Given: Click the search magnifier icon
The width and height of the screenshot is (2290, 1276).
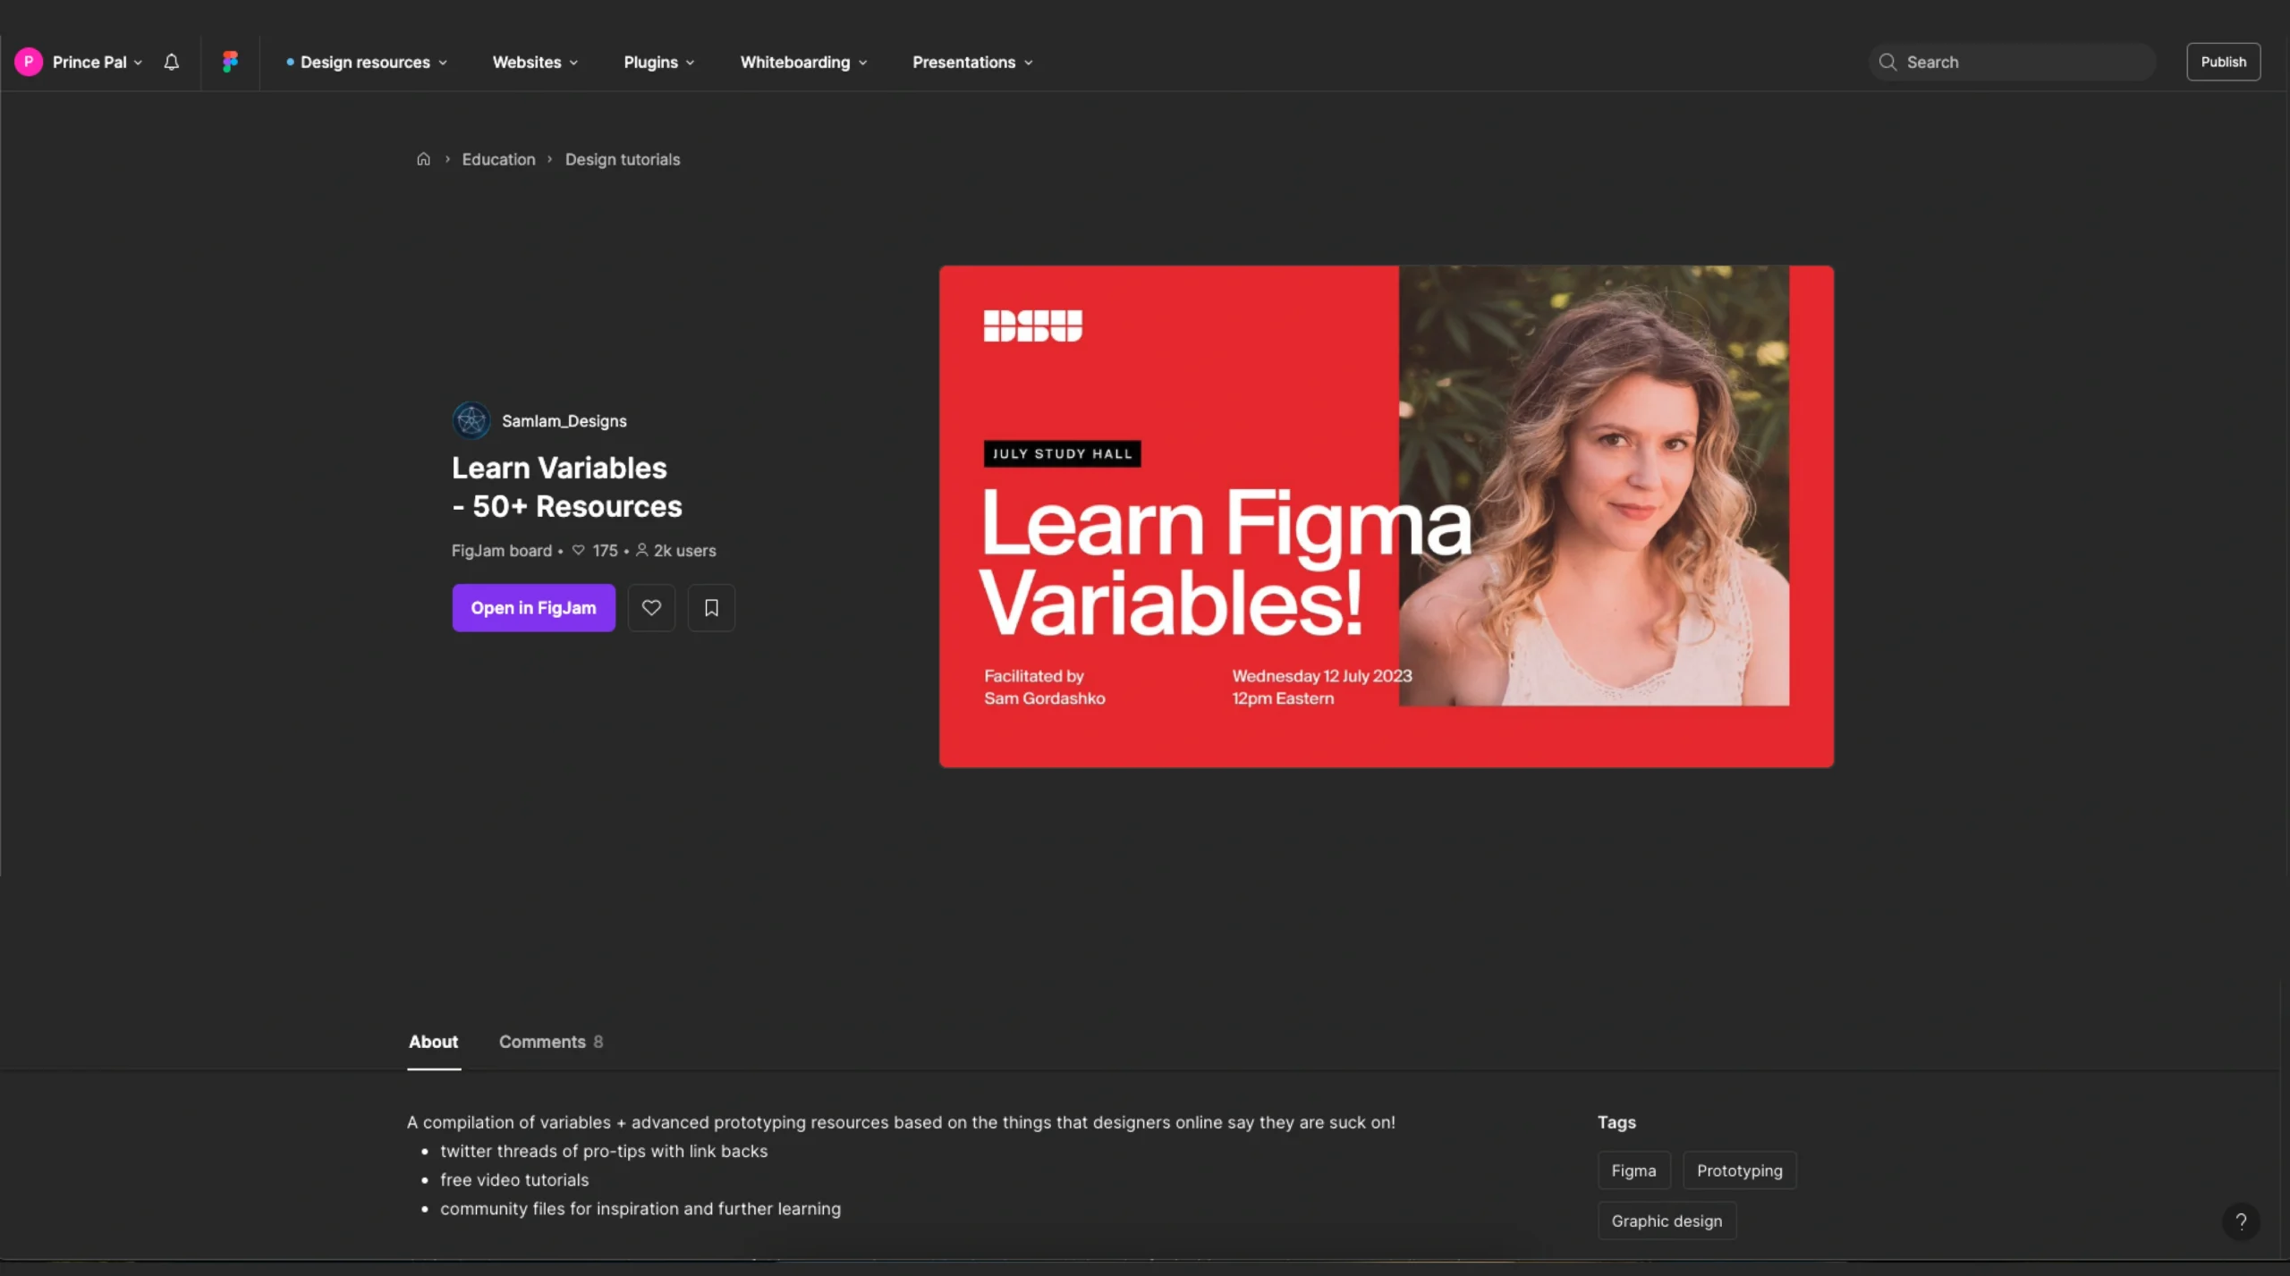Looking at the screenshot, I should [x=1887, y=62].
